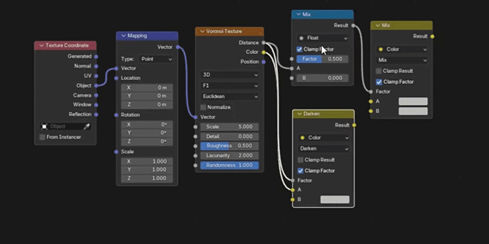Click the Darken node Result output socket
The width and height of the screenshot is (489, 244).
354,125
